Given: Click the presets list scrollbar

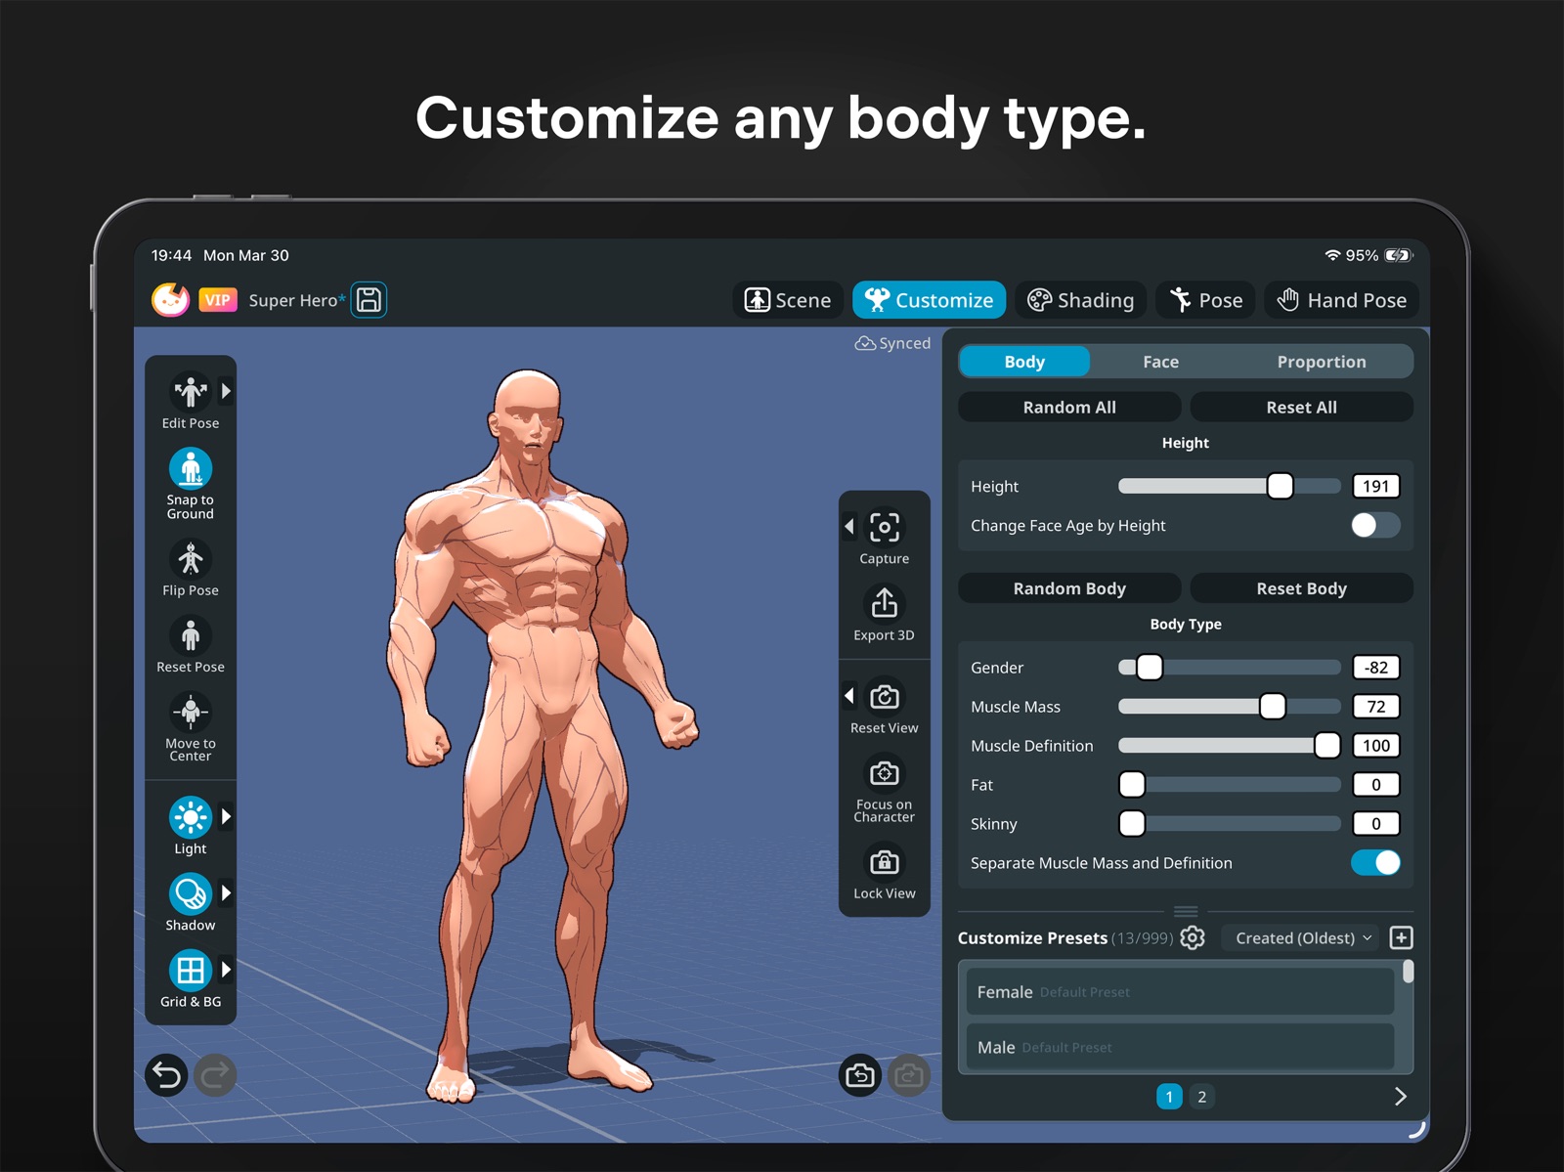Looking at the screenshot, I should [x=1408, y=971].
